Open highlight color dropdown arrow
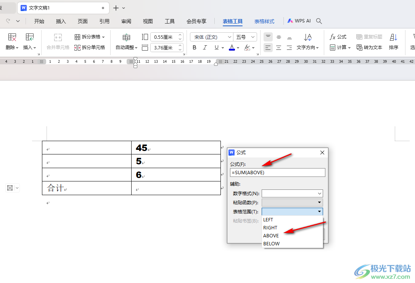Viewport: 415px width, 283px height. [x=253, y=48]
